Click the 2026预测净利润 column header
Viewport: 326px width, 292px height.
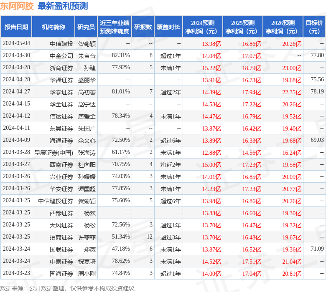[283, 27]
